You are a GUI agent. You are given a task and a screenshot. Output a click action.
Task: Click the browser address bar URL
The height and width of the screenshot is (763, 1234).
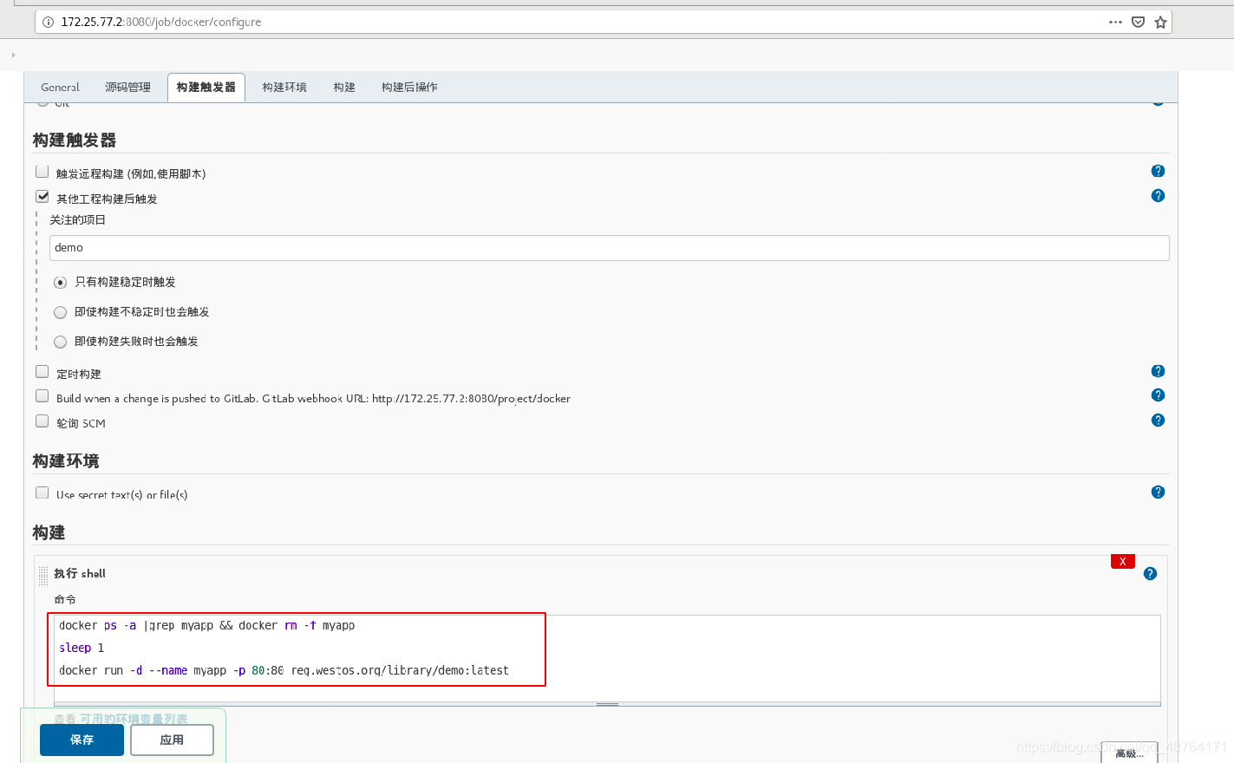tap(160, 22)
